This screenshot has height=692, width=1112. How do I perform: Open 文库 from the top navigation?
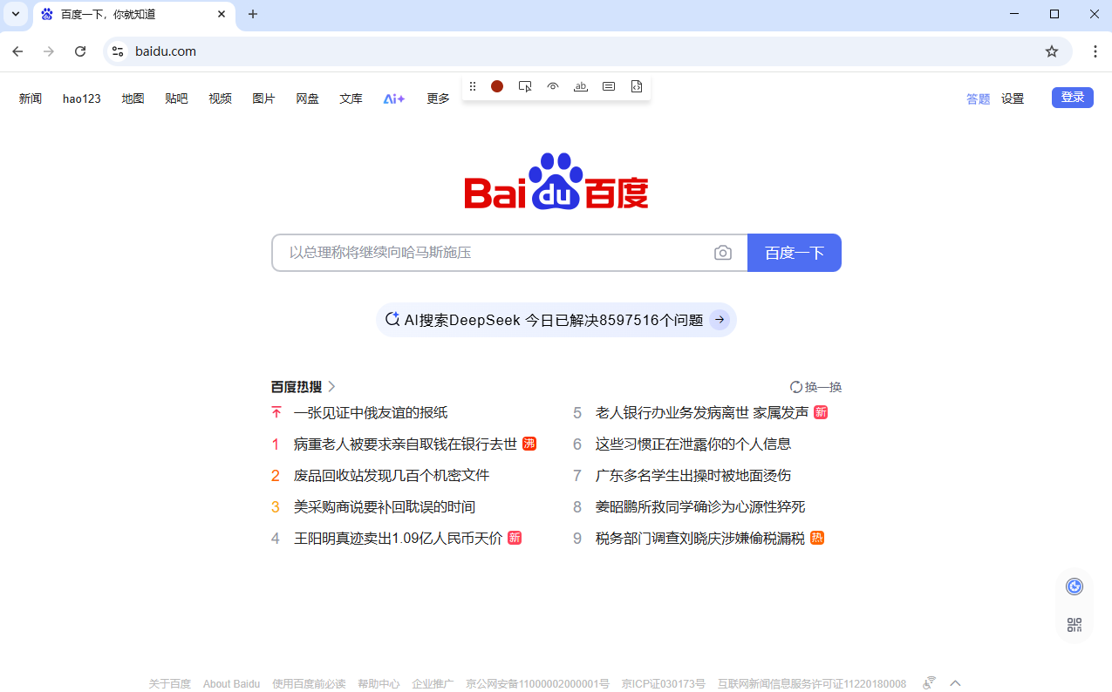click(351, 98)
